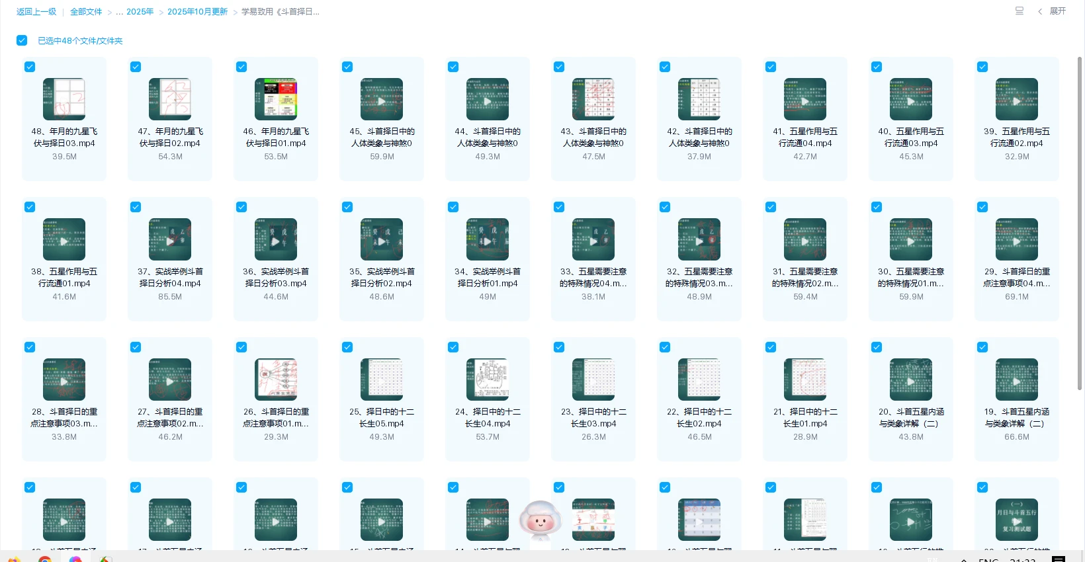Play video icon of 38、五星作用与五行流通01.mp4
Viewport: 1085px width, 562px height.
click(64, 239)
